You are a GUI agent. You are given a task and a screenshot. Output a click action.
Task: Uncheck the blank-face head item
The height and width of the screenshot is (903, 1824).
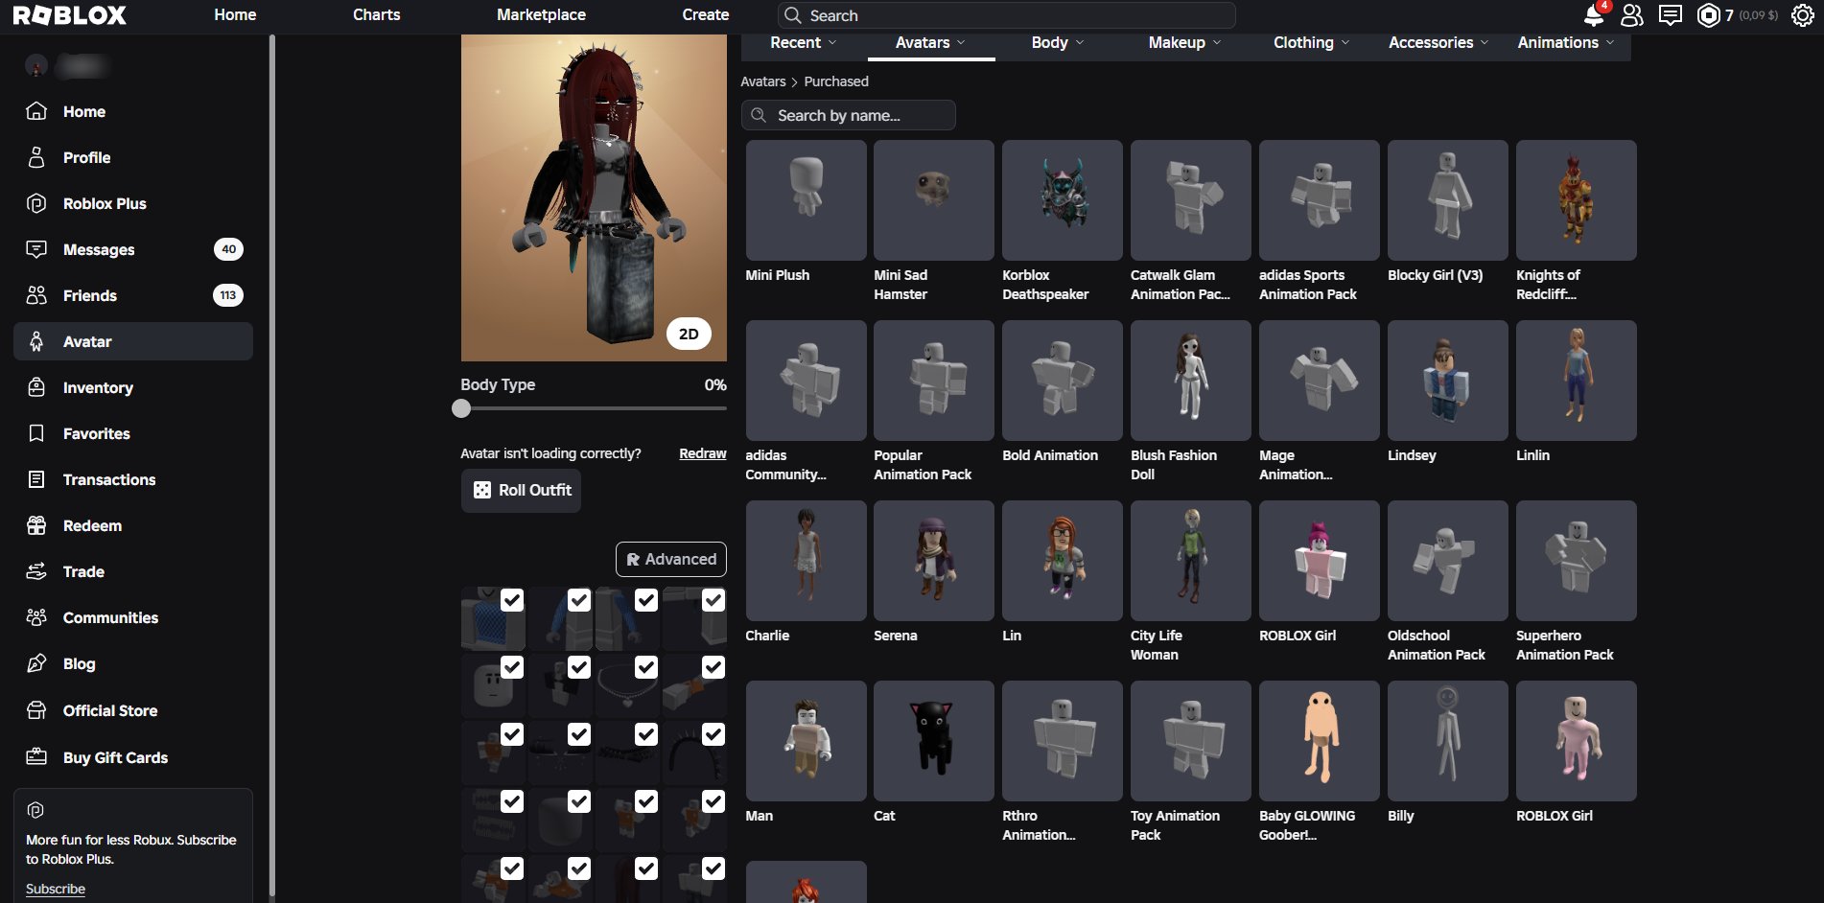click(x=512, y=667)
